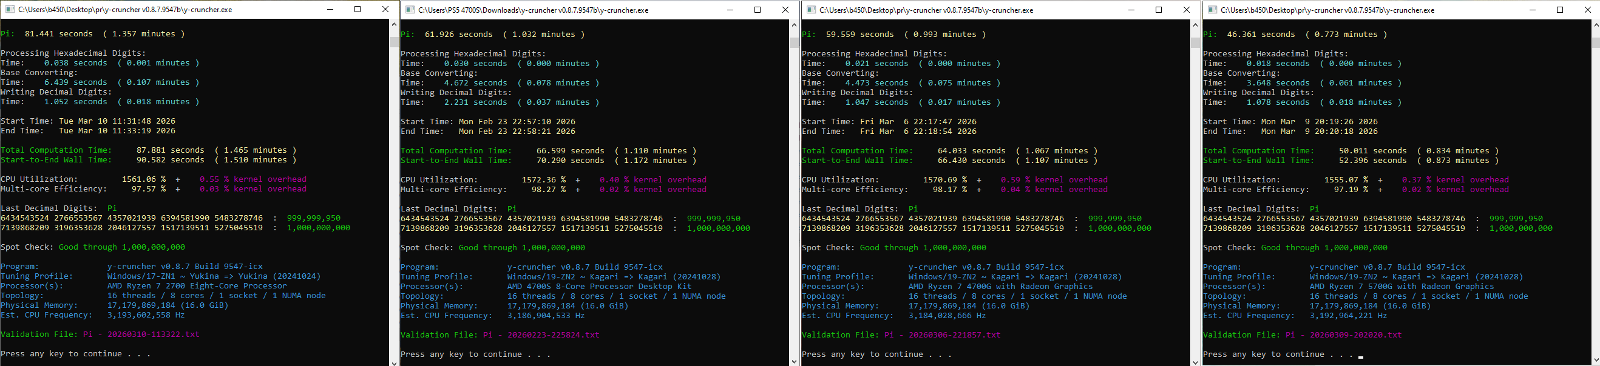Image resolution: width=1600 pixels, height=366 pixels.
Task: Click the console icon in the Ryzen 7 2700 window title bar
Action: pos(8,9)
